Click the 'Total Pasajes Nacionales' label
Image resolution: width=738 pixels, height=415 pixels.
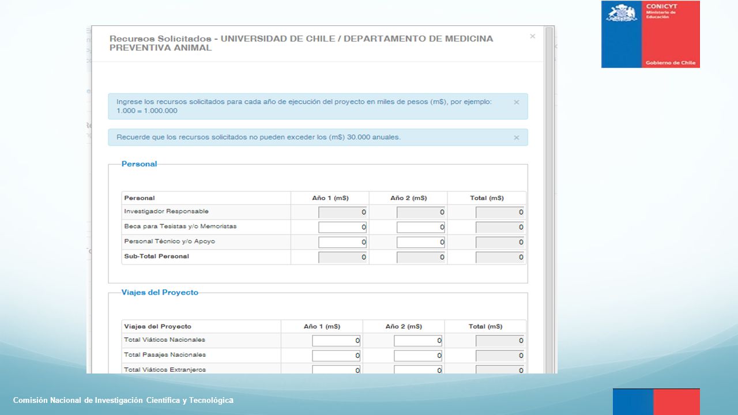[x=165, y=355]
